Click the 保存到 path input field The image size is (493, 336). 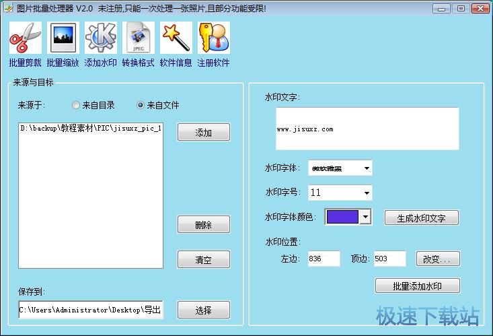pyautogui.click(x=91, y=310)
